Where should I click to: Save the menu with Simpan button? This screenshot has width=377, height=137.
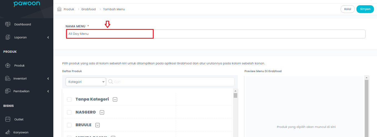pyautogui.click(x=365, y=9)
